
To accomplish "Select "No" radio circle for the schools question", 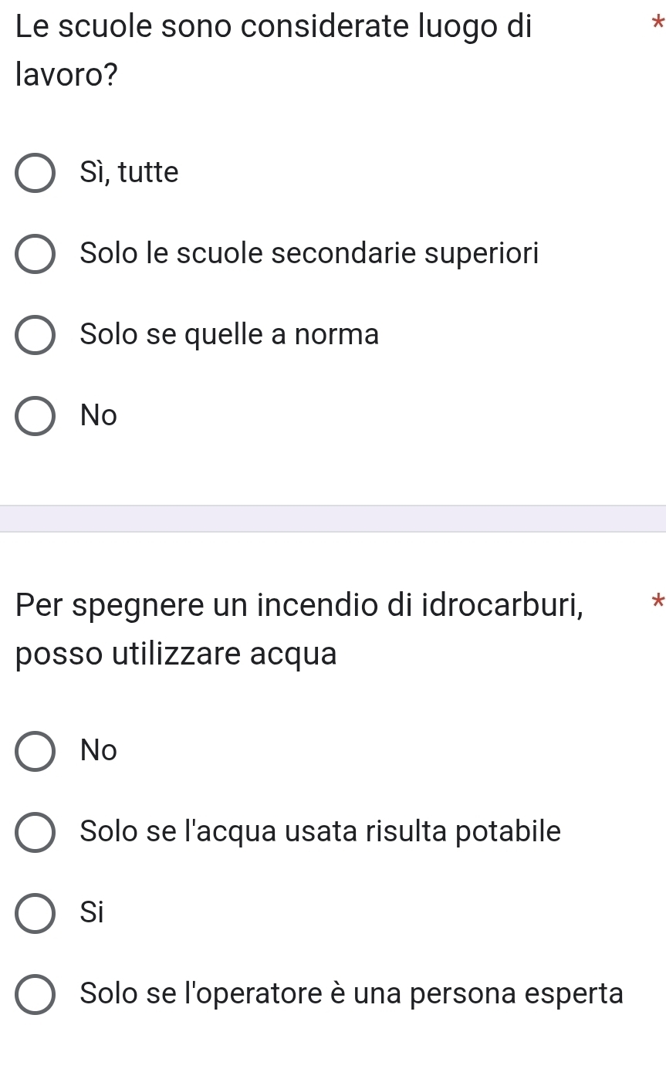I will [35, 417].
